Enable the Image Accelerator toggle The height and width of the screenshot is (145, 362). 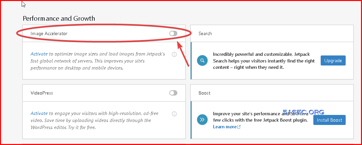173,33
